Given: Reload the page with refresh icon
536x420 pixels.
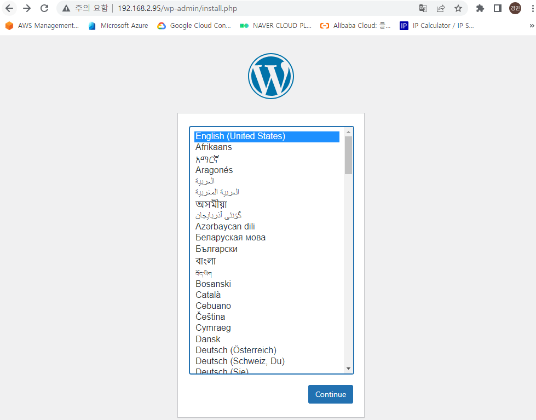Looking at the screenshot, I should click(44, 8).
